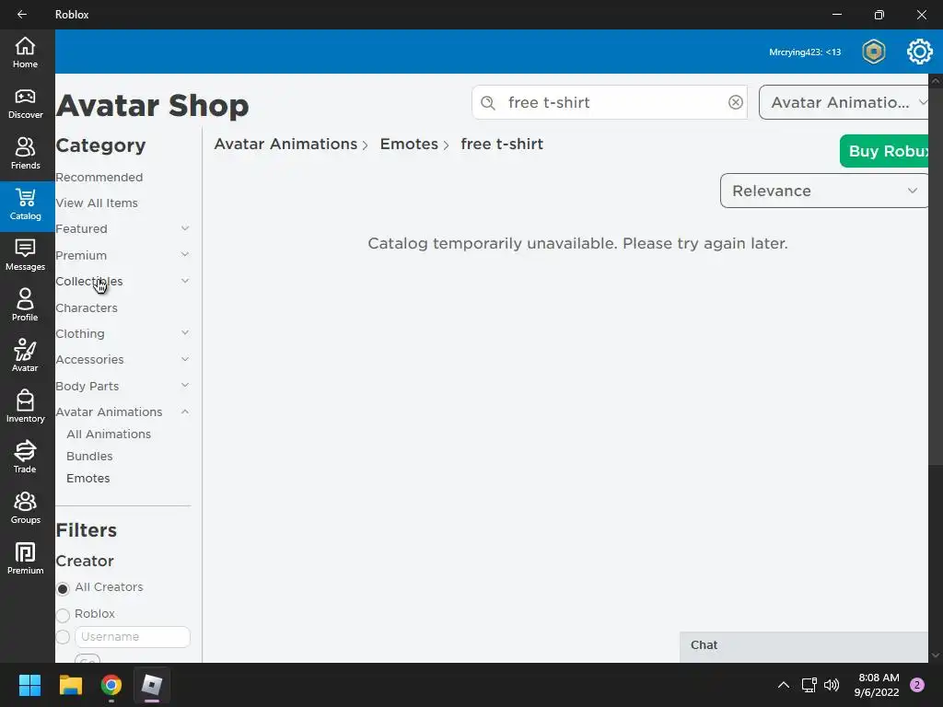Viewport: 943px width, 707px height.
Task: Open the Catalog sidebar item
Action: click(x=25, y=205)
